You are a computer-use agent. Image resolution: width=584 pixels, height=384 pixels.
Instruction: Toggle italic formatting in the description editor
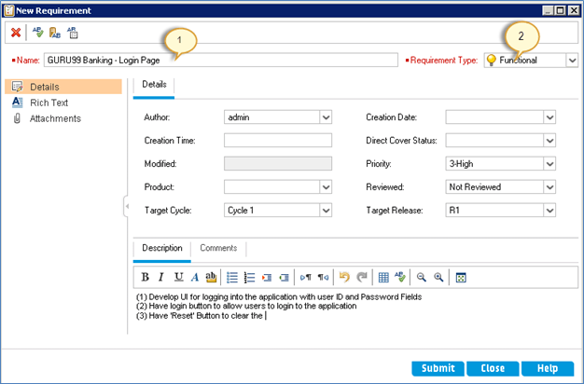pos(161,277)
